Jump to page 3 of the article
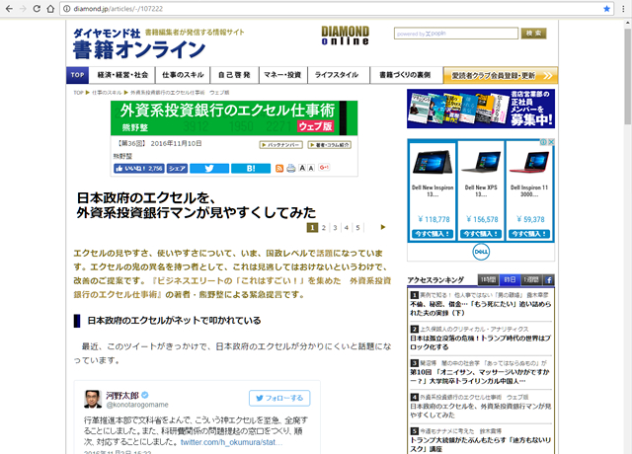632x454 pixels. coord(334,228)
